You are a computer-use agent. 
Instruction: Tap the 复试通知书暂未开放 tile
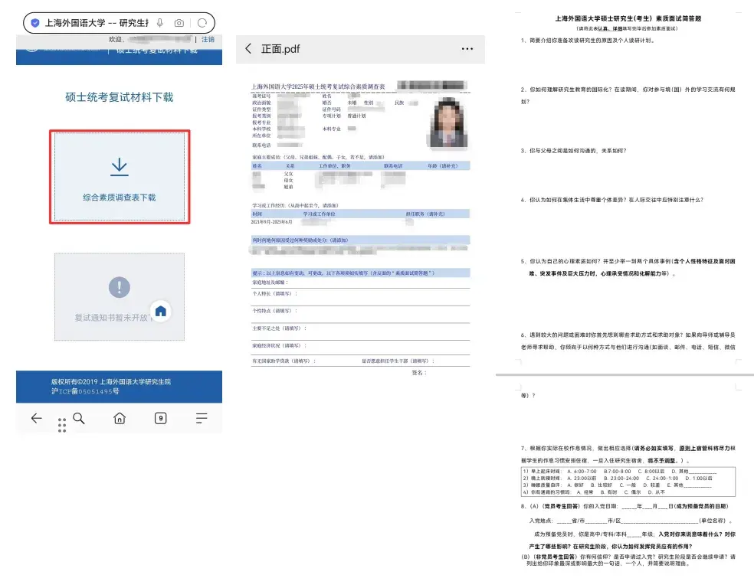coord(119,296)
